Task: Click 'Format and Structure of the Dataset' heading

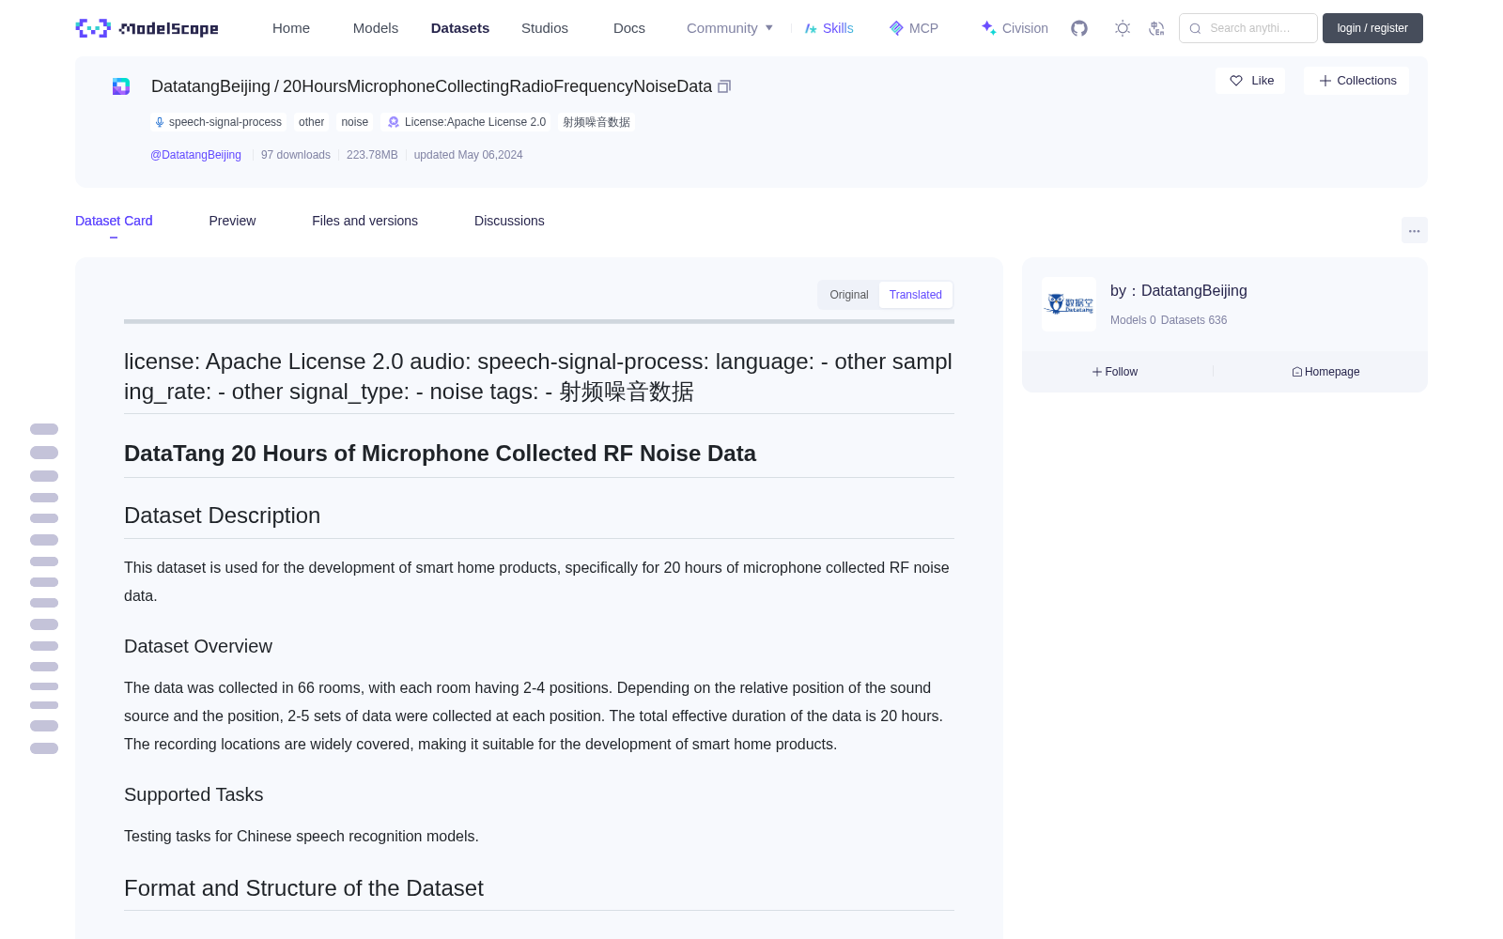Action: coord(303,888)
